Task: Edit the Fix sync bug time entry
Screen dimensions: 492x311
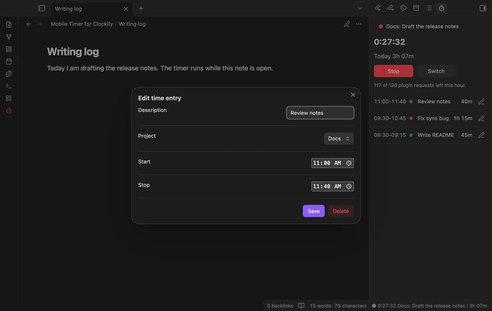Action: pos(481,118)
